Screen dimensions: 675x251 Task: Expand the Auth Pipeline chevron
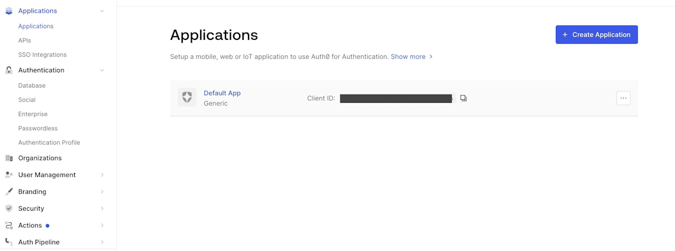[x=102, y=242]
